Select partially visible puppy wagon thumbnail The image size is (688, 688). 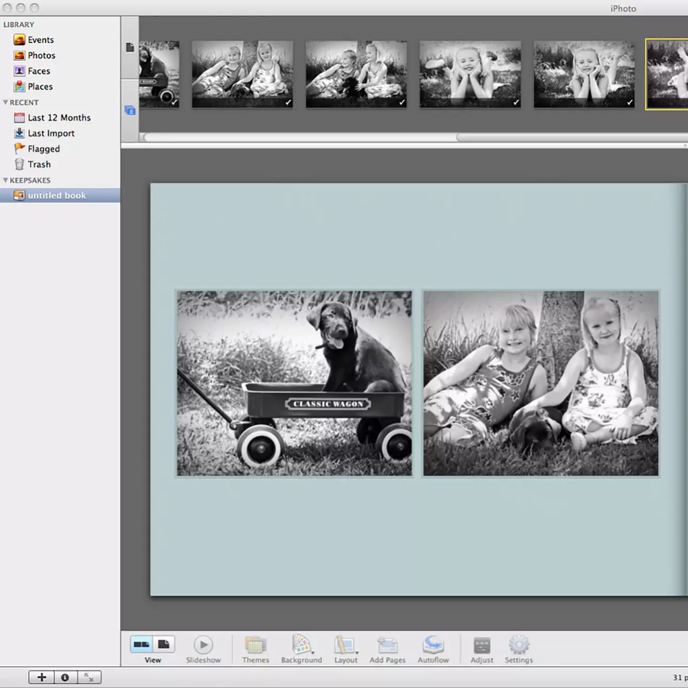click(159, 75)
